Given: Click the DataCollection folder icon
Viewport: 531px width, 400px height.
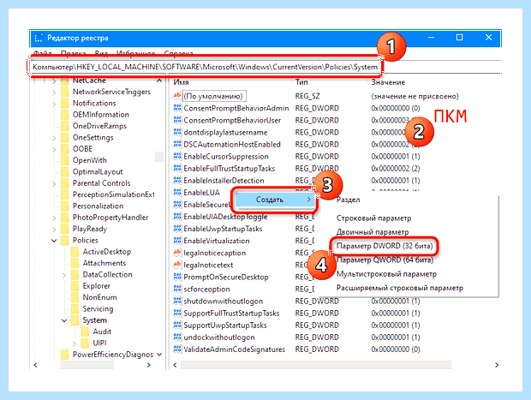Looking at the screenshot, I should 75,274.
